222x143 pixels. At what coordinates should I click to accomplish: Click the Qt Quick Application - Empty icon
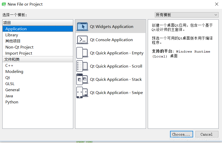coord(82,53)
